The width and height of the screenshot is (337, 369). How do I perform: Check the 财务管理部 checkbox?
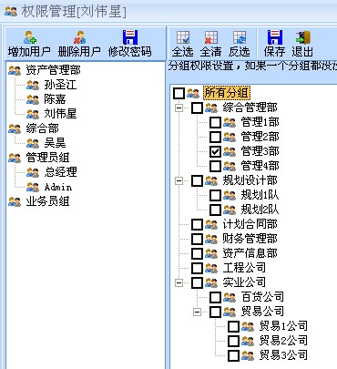197,239
